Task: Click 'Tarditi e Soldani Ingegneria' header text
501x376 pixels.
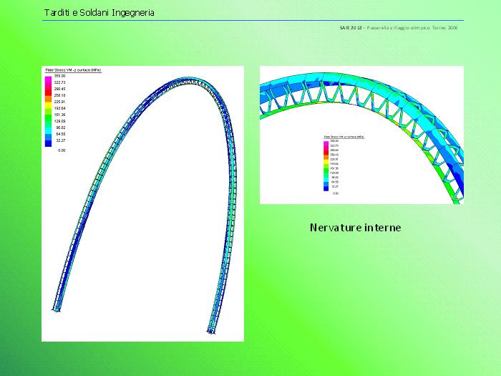Action: click(99, 13)
